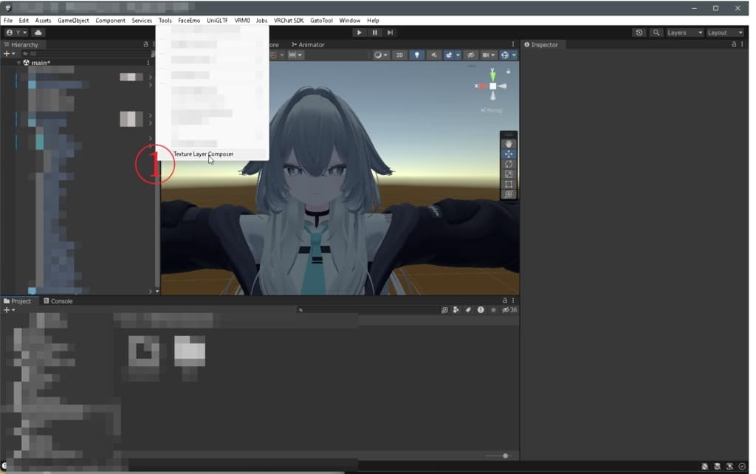This screenshot has height=474, width=756.
Task: Select the Hand tool in scene overlay
Action: click(x=508, y=144)
